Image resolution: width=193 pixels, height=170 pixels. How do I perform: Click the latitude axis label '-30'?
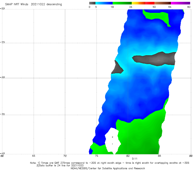click(2, 77)
